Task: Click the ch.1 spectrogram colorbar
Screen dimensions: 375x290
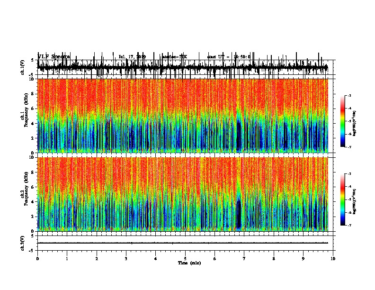Action: coord(343,121)
